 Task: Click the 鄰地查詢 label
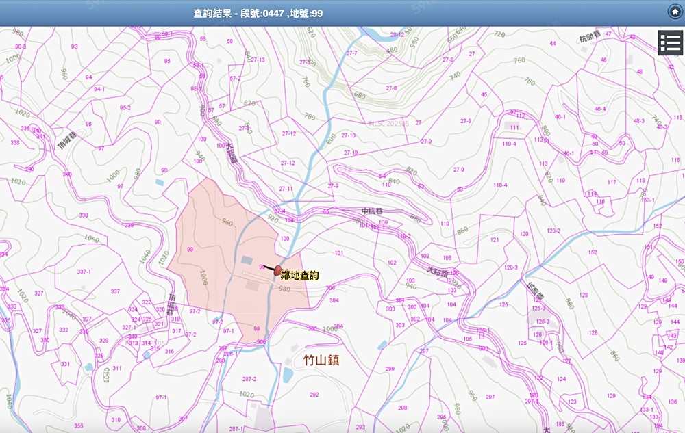coord(300,275)
